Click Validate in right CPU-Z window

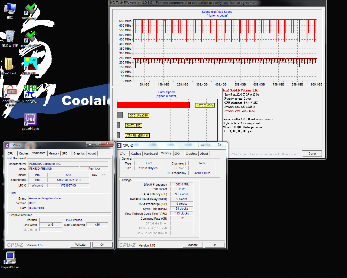[192, 245]
